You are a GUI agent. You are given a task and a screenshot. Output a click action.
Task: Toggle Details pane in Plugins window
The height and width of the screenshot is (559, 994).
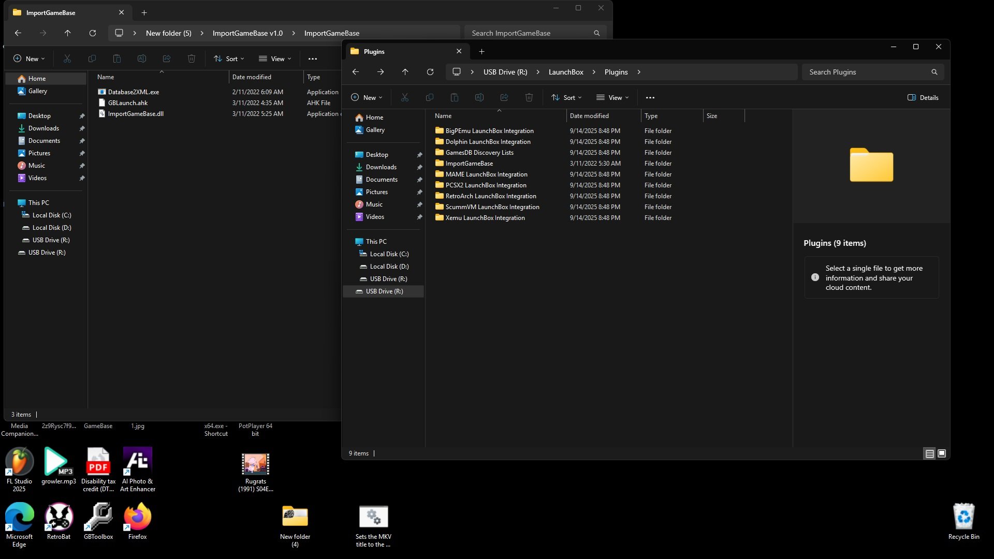click(923, 97)
